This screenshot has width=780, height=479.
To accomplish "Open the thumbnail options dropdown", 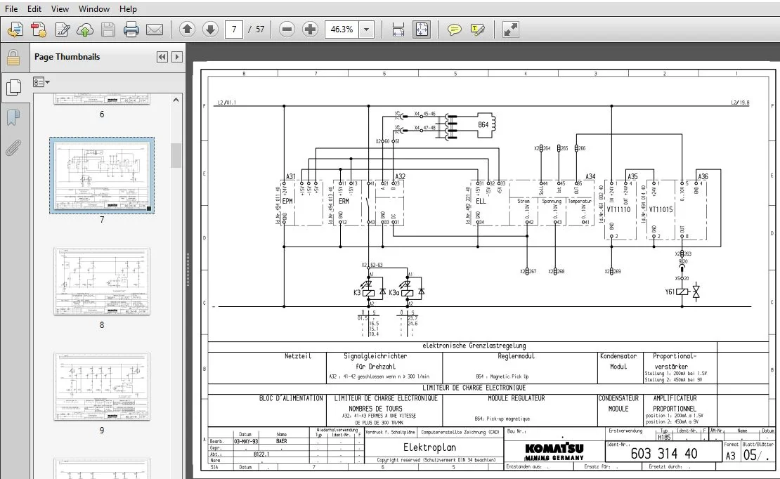I will click(x=41, y=82).
